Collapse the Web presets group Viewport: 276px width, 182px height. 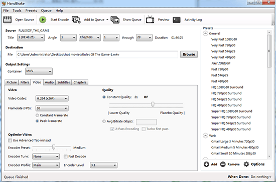click(205, 135)
